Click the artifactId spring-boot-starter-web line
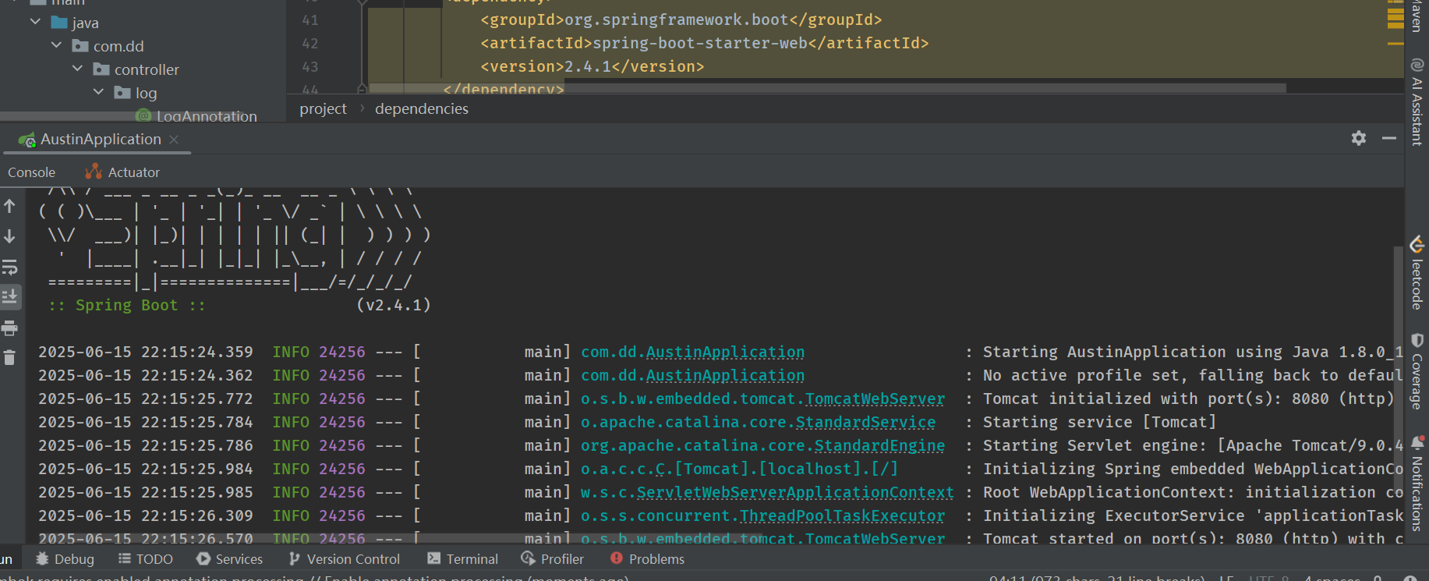Screen dimensions: 1429x581 coord(705,44)
